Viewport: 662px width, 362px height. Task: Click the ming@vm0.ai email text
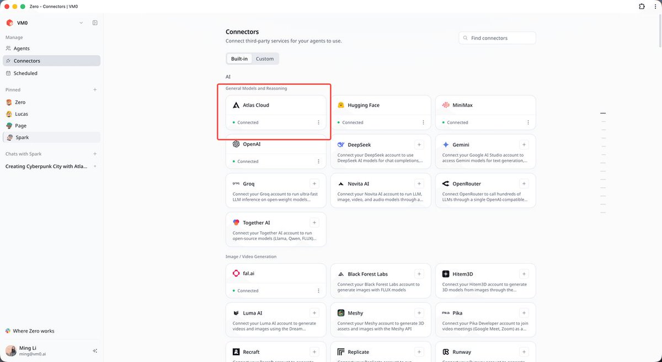(x=33, y=354)
